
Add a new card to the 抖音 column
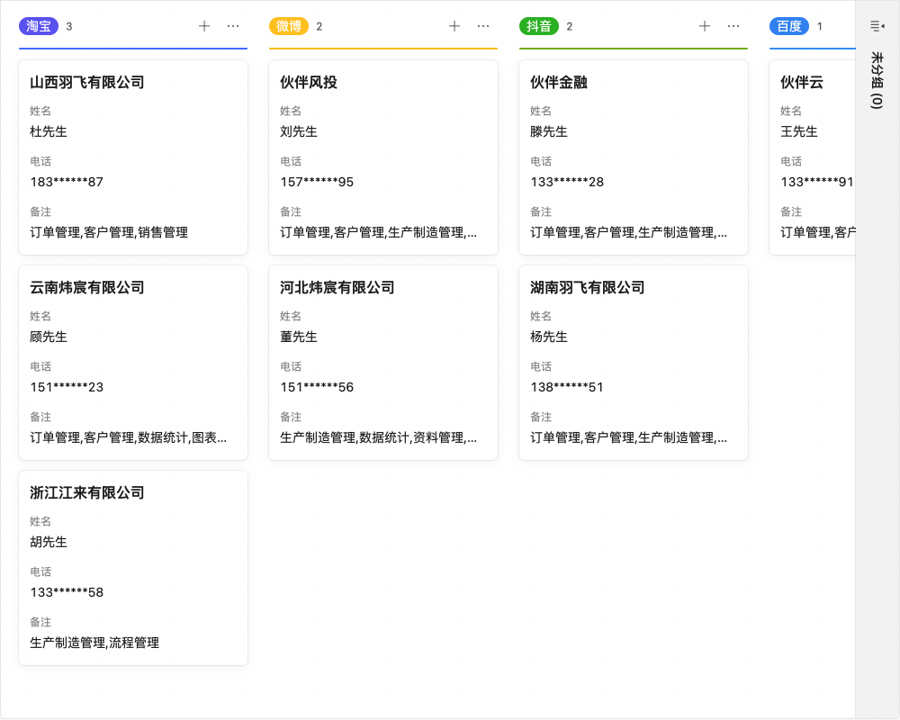[x=705, y=26]
